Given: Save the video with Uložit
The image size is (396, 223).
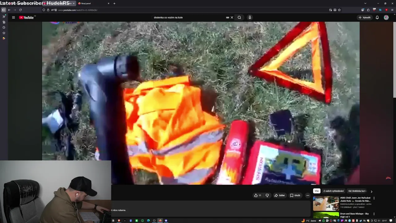Looking at the screenshot, I should click(x=295, y=195).
